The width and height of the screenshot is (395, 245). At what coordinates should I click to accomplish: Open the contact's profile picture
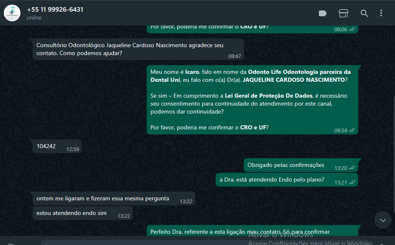tap(12, 13)
